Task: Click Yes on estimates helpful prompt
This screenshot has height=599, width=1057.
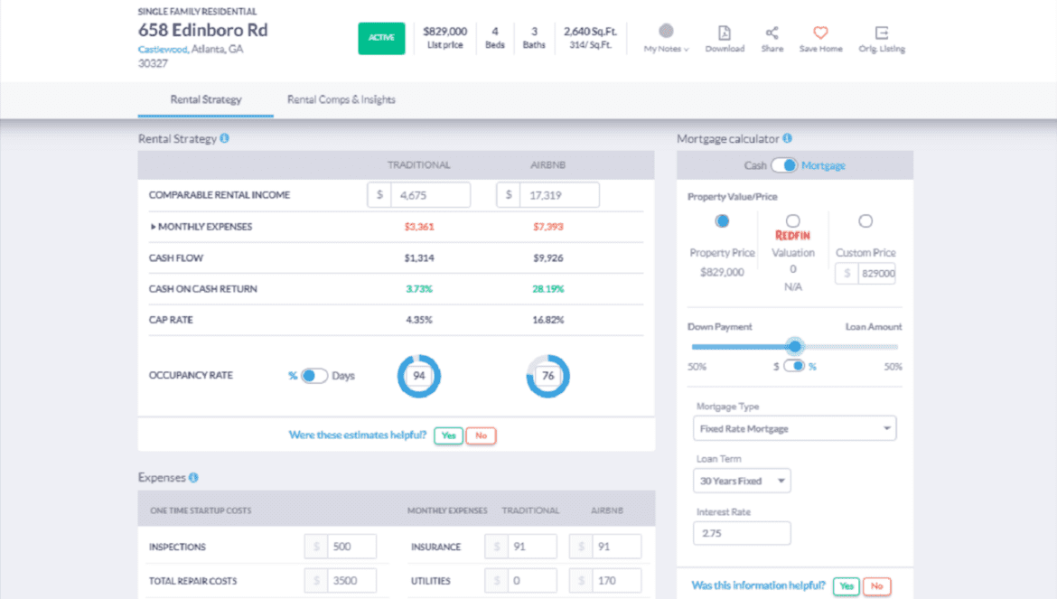Action: pyautogui.click(x=448, y=435)
